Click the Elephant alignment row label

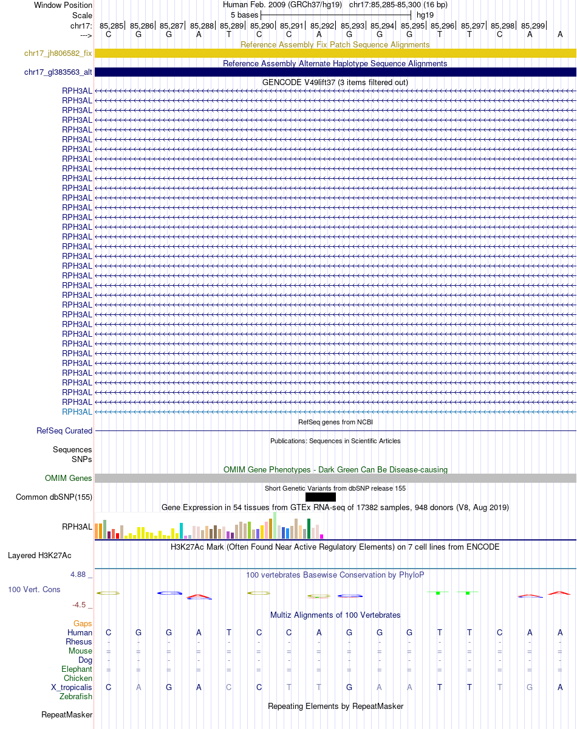tap(77, 669)
